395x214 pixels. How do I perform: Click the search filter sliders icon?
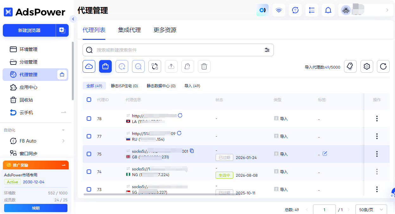267,50
